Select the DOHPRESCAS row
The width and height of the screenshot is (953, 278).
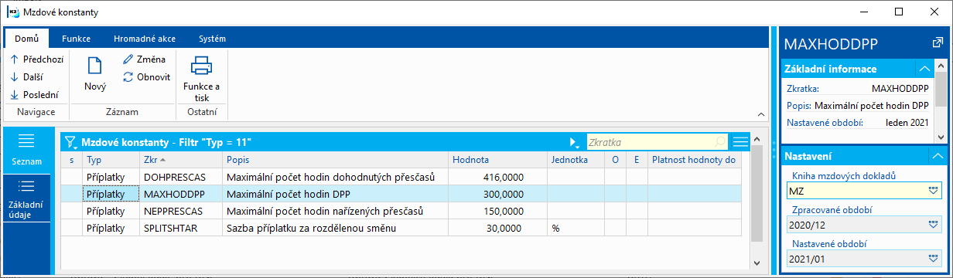[405, 177]
